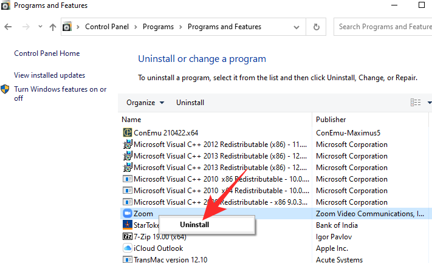Click Visual C++ 2012 Redistributable installer icon

point(127,144)
